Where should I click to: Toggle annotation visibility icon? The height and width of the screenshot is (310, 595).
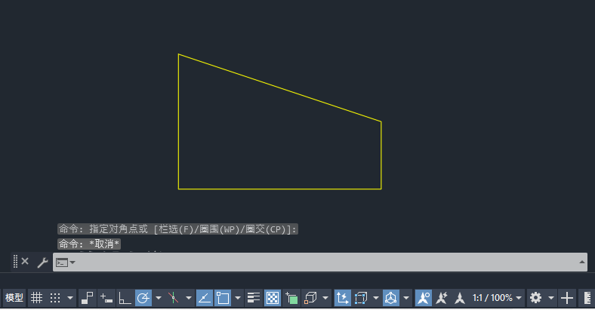[424, 298]
